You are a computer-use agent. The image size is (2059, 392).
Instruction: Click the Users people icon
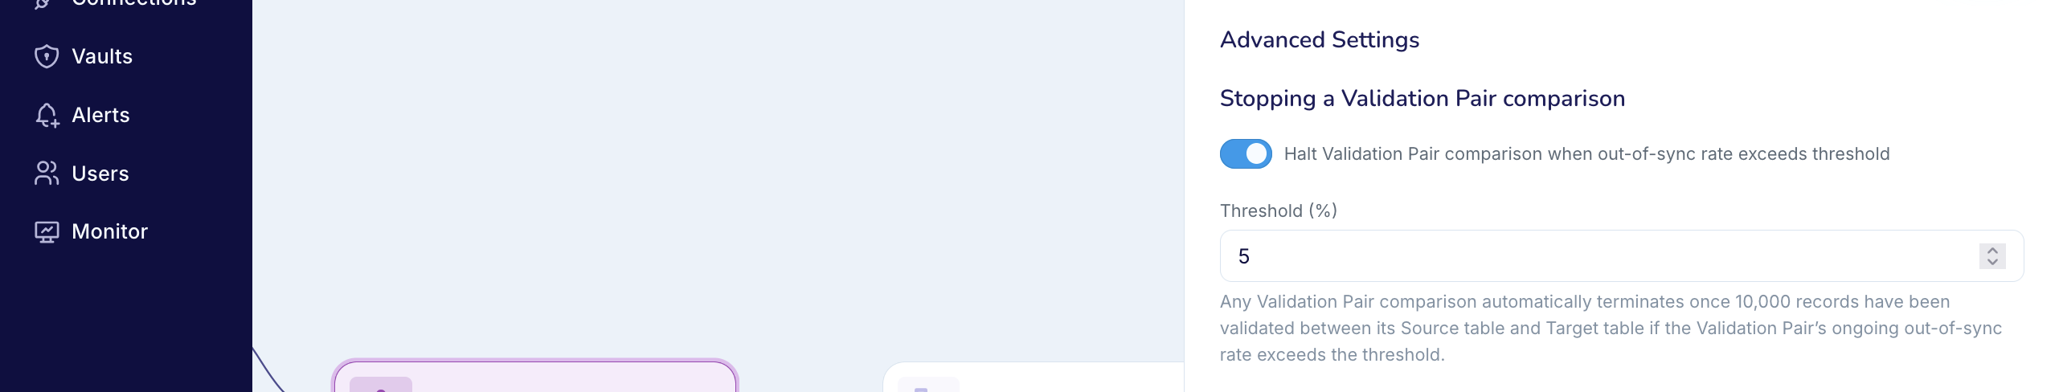(47, 174)
